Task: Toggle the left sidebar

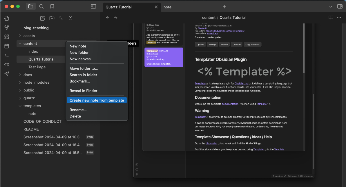Action: tap(93, 6)
